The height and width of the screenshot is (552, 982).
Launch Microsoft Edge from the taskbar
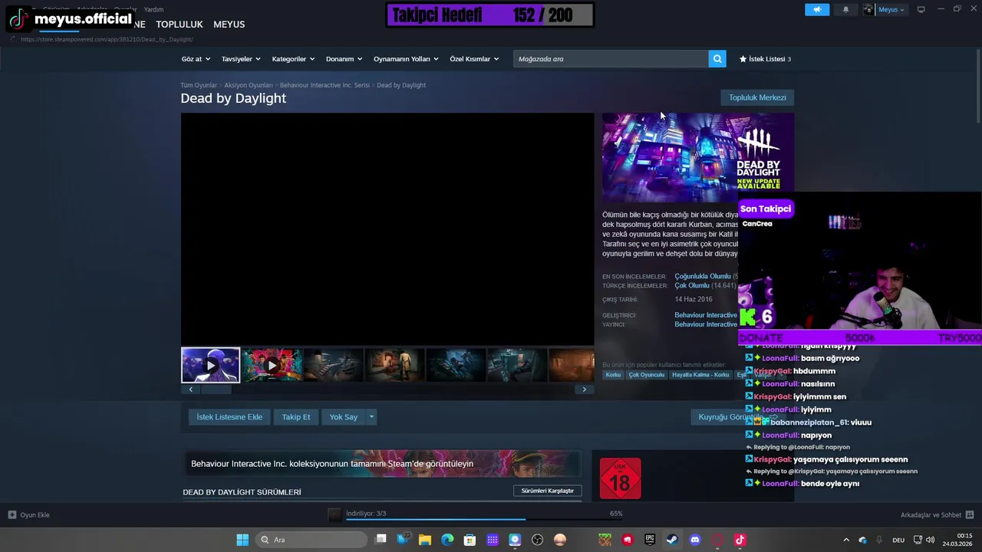[447, 540]
